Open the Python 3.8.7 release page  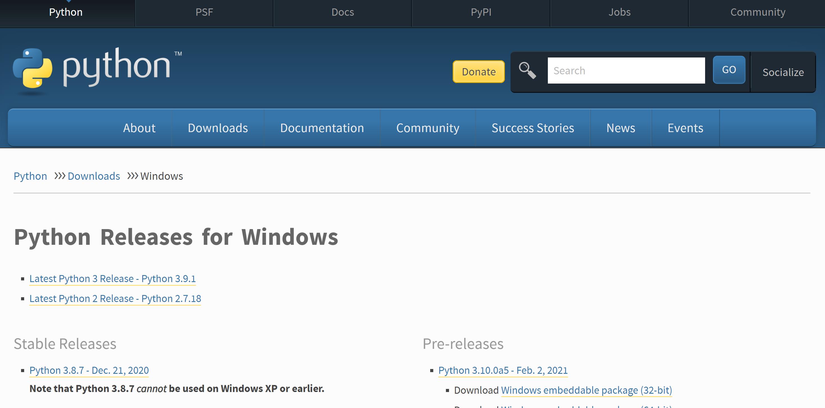point(89,370)
